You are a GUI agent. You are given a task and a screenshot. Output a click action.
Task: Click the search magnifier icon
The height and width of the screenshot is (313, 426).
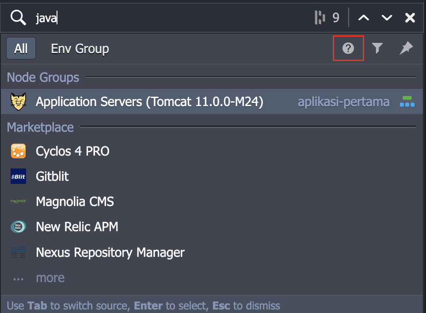pyautogui.click(x=18, y=18)
